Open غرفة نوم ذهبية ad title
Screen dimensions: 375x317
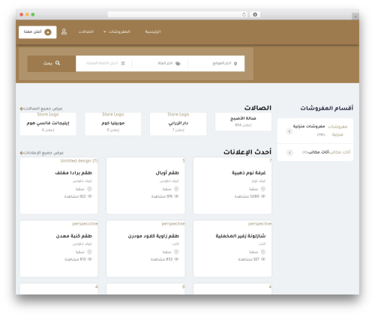(249, 172)
